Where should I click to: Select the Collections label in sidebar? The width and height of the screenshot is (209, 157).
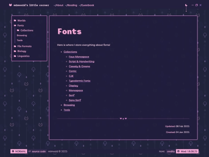27,31
